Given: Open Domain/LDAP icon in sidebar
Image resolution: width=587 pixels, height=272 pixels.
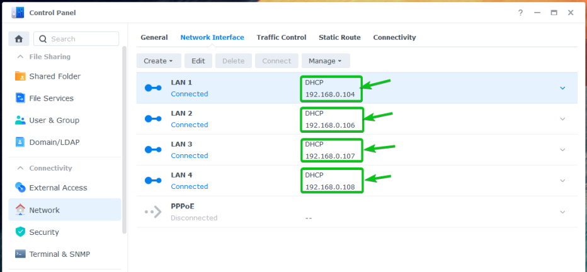Looking at the screenshot, I should [20, 142].
